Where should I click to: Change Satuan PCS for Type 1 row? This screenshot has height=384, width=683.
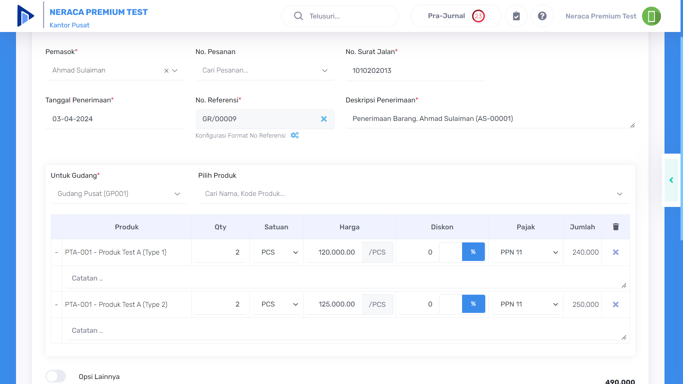[x=276, y=252]
